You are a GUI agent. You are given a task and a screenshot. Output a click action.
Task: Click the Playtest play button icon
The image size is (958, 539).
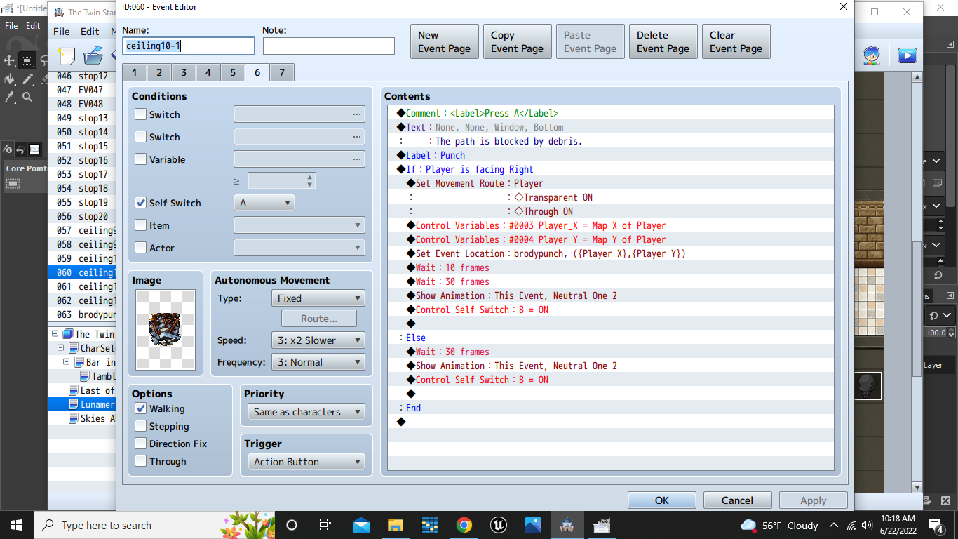(x=908, y=55)
